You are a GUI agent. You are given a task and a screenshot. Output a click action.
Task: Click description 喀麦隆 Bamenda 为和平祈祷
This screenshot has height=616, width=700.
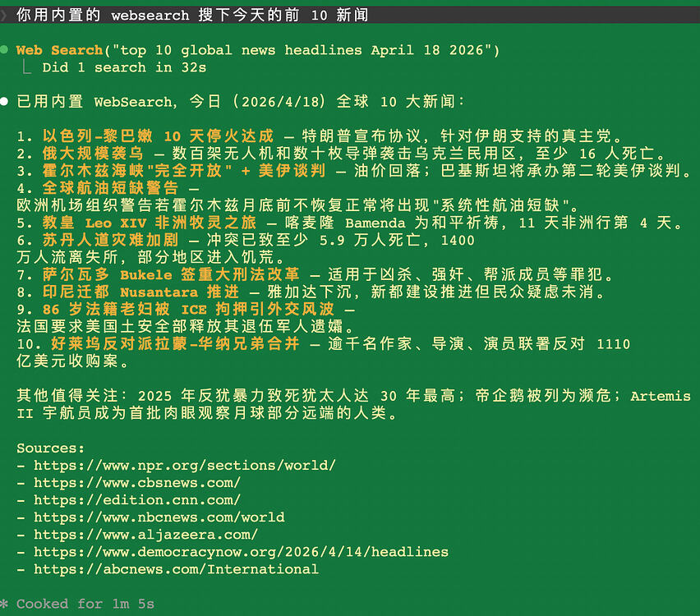pyautogui.click(x=392, y=223)
